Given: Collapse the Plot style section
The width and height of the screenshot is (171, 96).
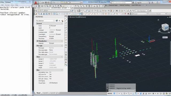Looking at the screenshot, I should [62, 46].
